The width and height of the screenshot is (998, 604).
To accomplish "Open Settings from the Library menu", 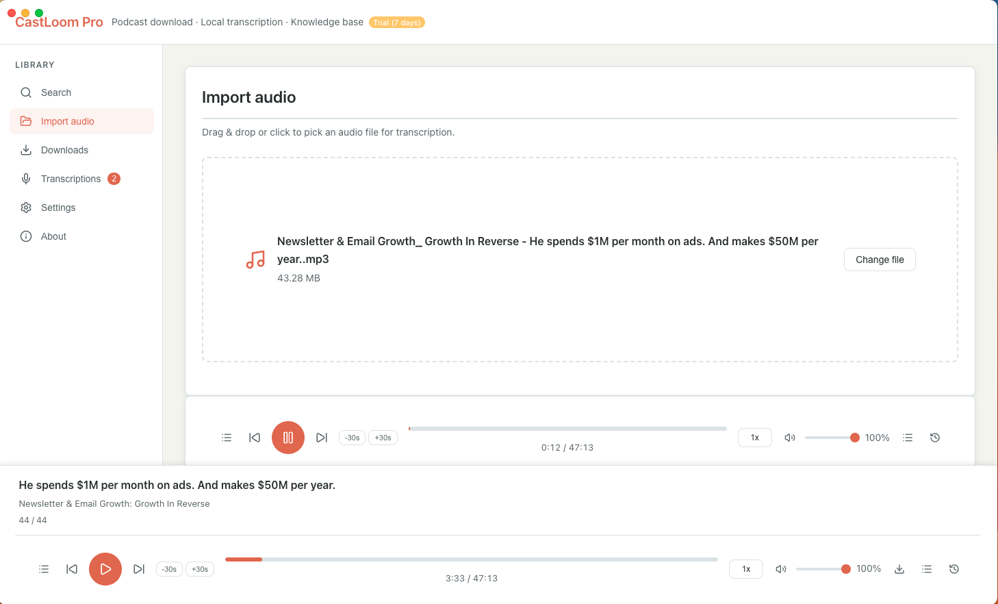I will [58, 207].
